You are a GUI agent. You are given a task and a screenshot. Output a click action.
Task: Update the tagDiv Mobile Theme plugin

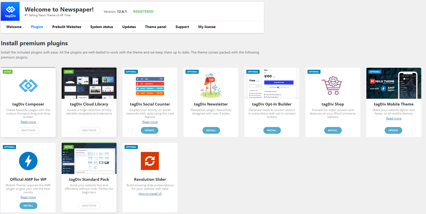pyautogui.click(x=393, y=130)
